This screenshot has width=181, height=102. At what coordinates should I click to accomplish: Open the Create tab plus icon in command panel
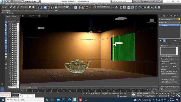coord(160,16)
